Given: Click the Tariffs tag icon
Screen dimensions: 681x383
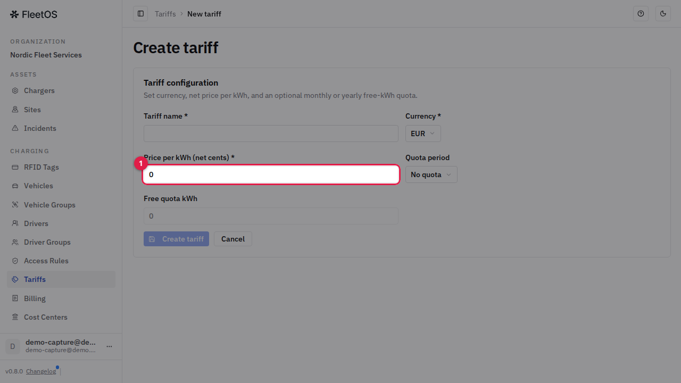Looking at the screenshot, I should 15,279.
